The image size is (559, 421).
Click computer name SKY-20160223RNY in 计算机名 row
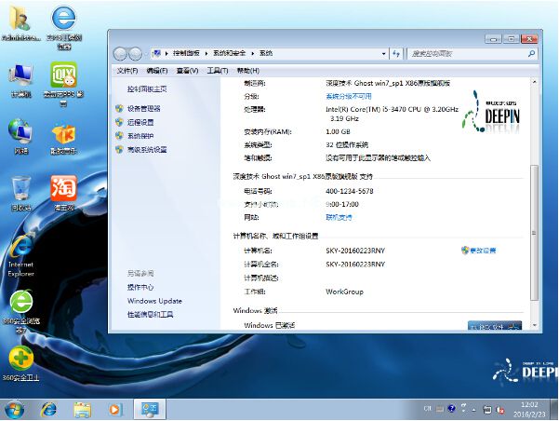coord(355,251)
